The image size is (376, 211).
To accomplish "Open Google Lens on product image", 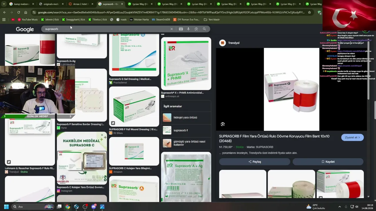I will tap(223, 124).
